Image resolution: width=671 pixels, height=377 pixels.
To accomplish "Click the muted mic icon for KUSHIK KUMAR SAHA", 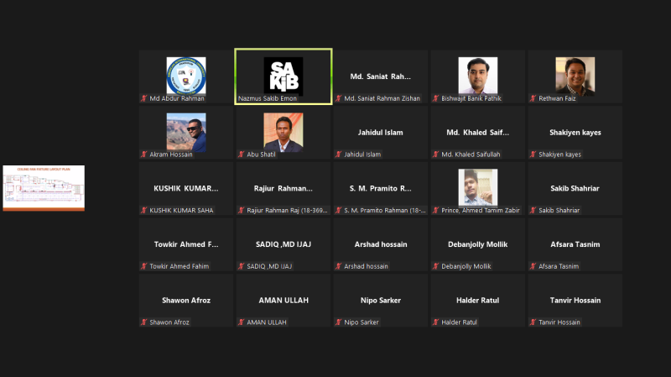I will [x=144, y=211].
